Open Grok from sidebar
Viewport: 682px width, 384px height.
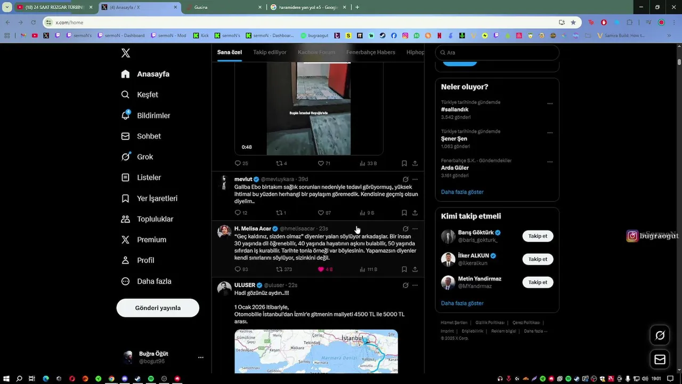137,157
